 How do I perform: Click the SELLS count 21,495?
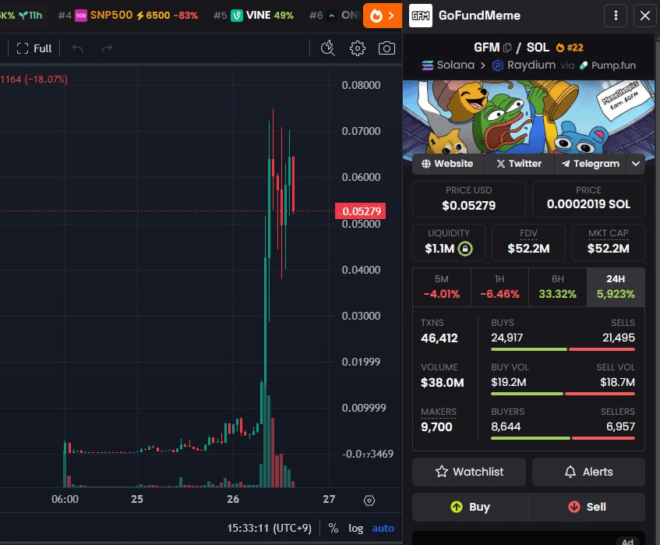click(x=619, y=338)
